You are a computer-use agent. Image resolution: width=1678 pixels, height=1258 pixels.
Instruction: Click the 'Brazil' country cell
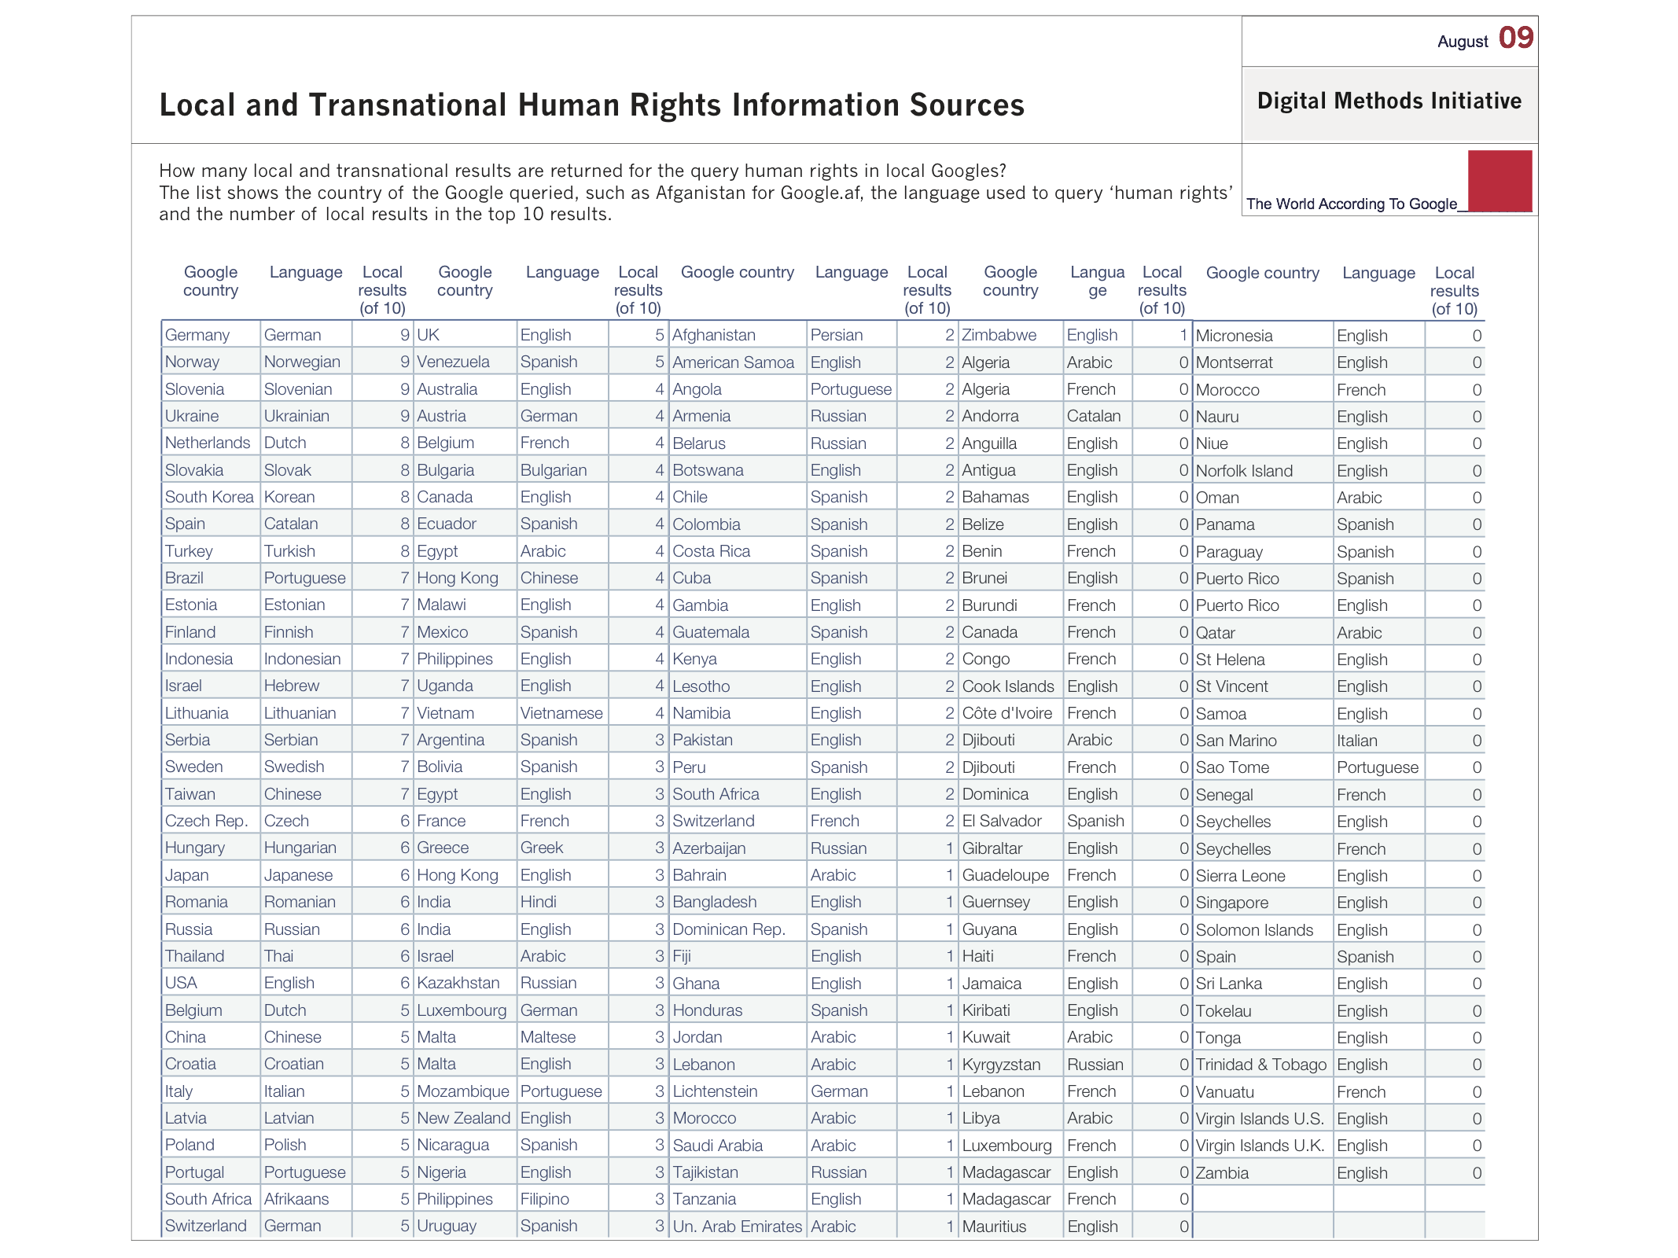211,578
